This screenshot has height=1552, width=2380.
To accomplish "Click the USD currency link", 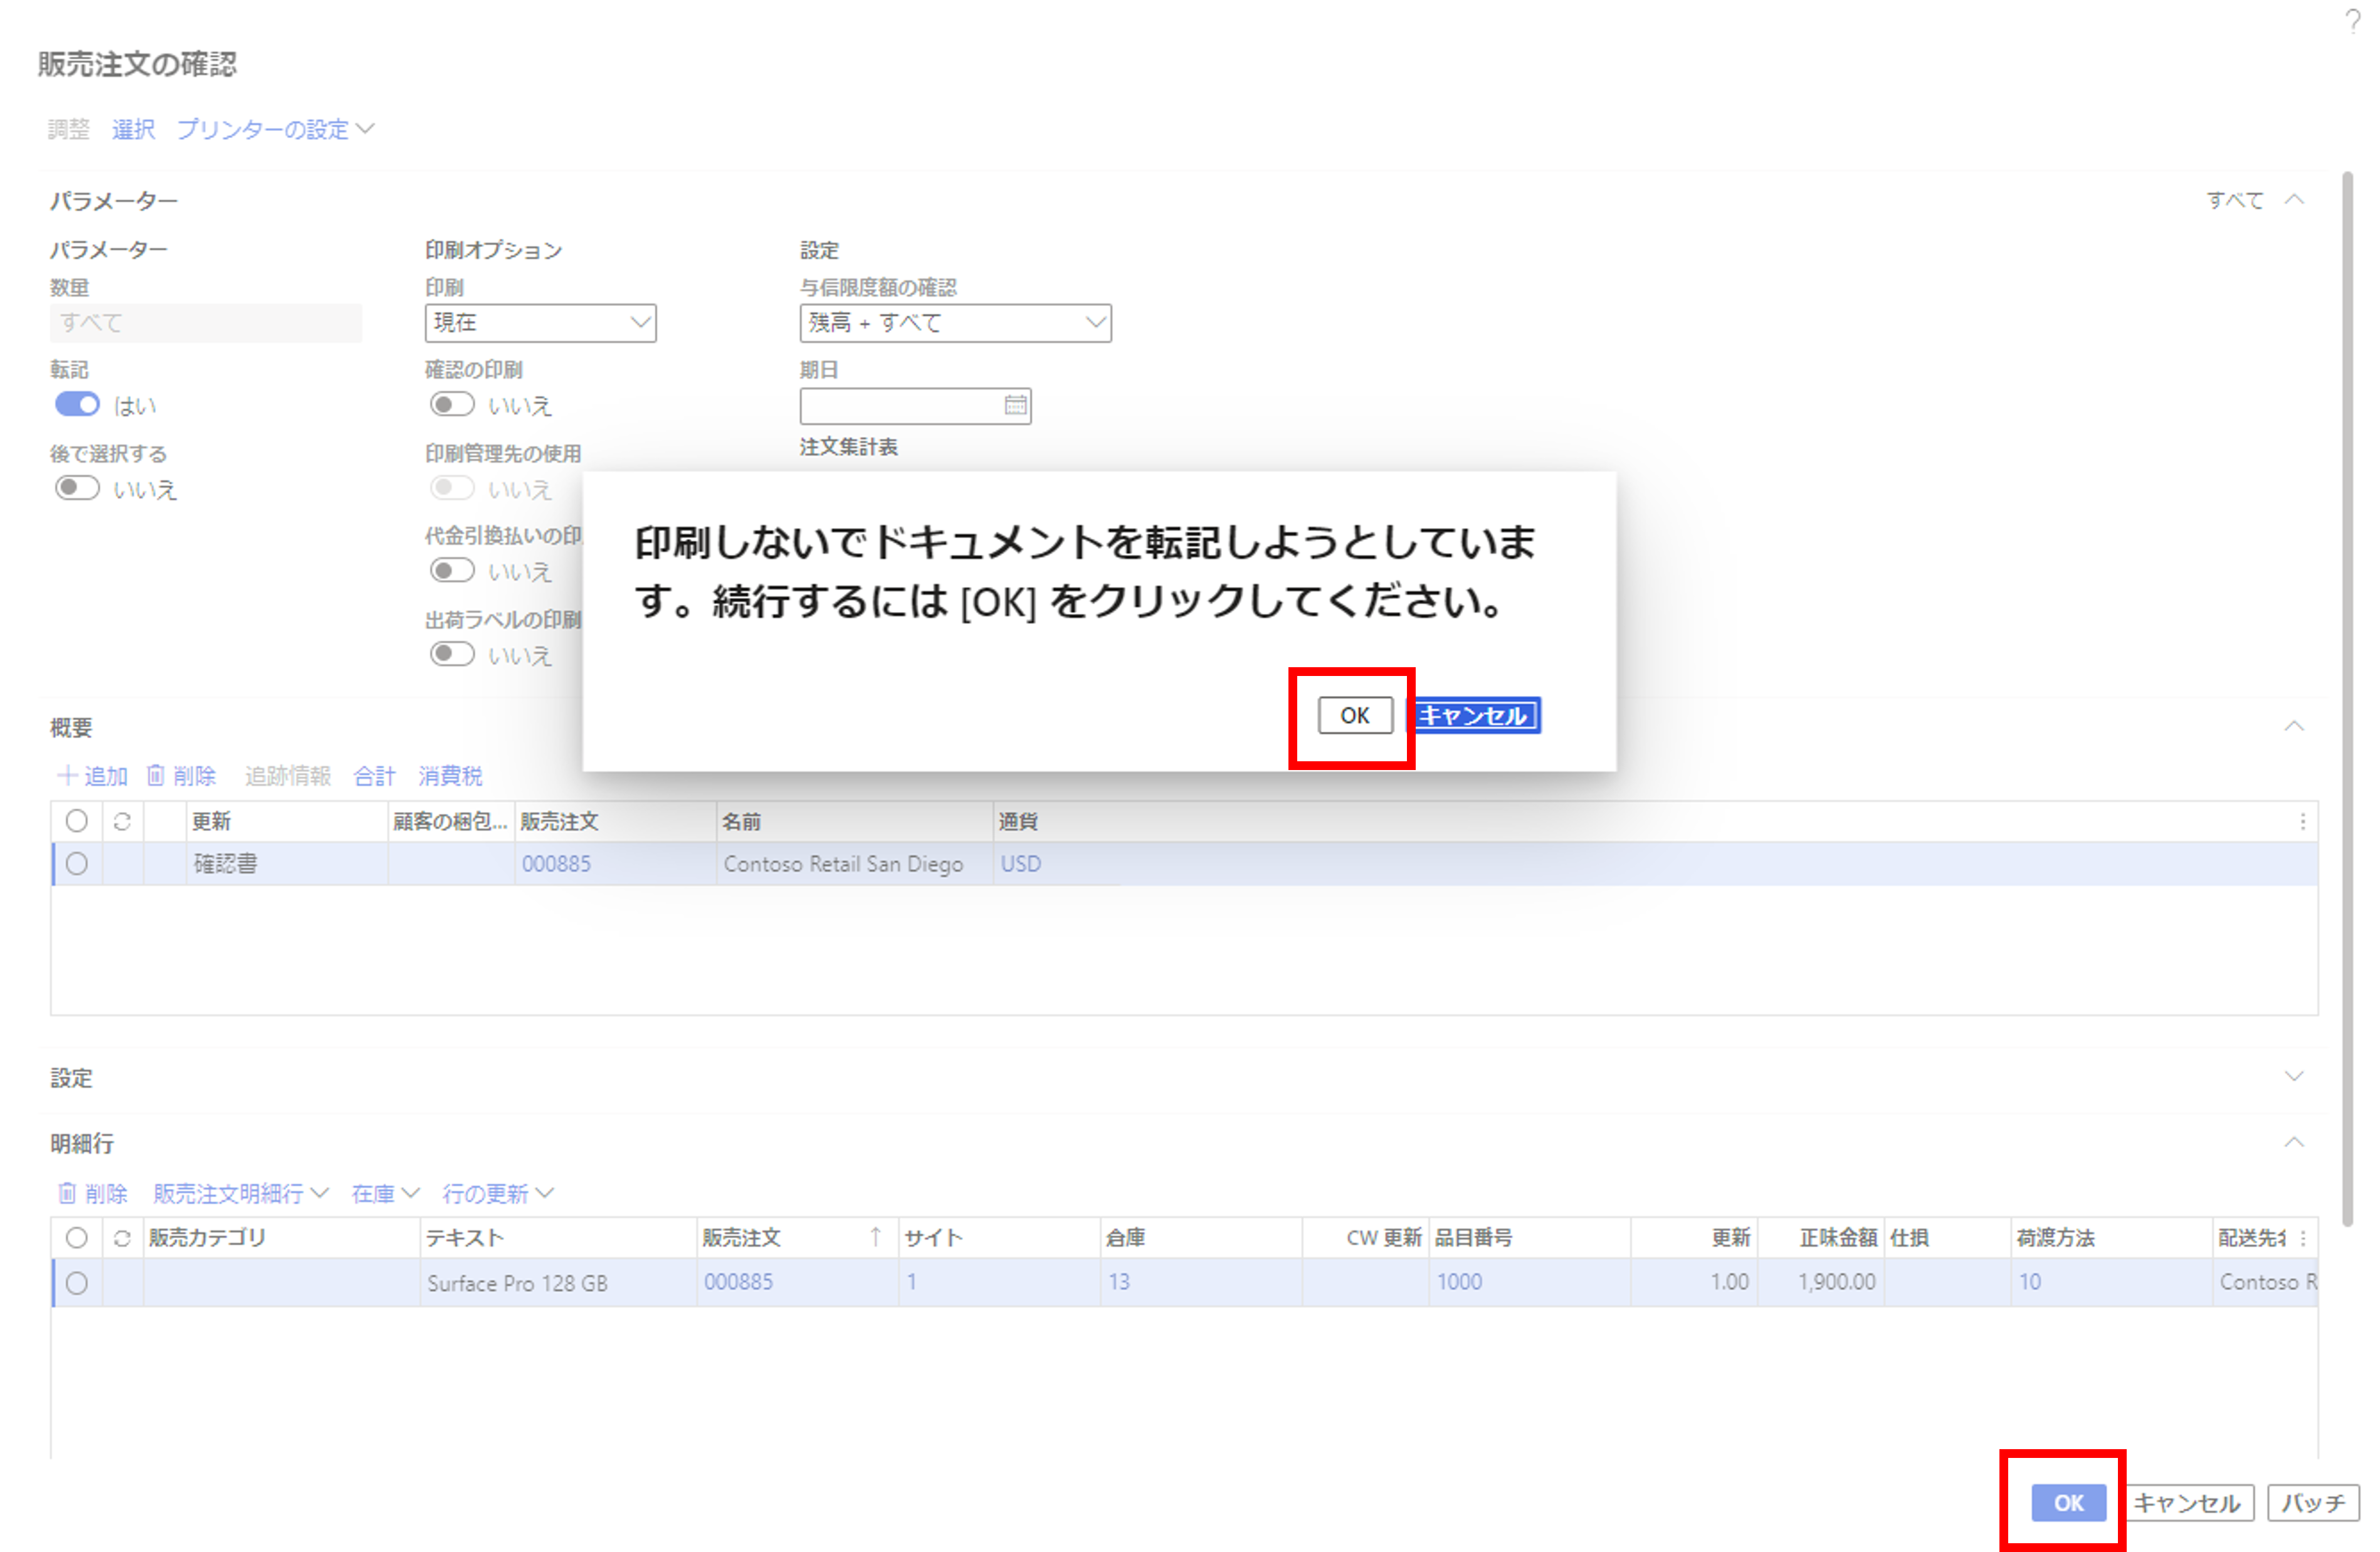I will 1020,863.
